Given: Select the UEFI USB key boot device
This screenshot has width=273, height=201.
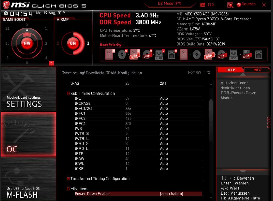Looking at the screenshot, I should tap(159, 54).
